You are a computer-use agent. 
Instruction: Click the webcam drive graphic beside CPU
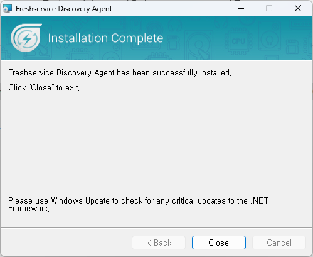(x=269, y=38)
